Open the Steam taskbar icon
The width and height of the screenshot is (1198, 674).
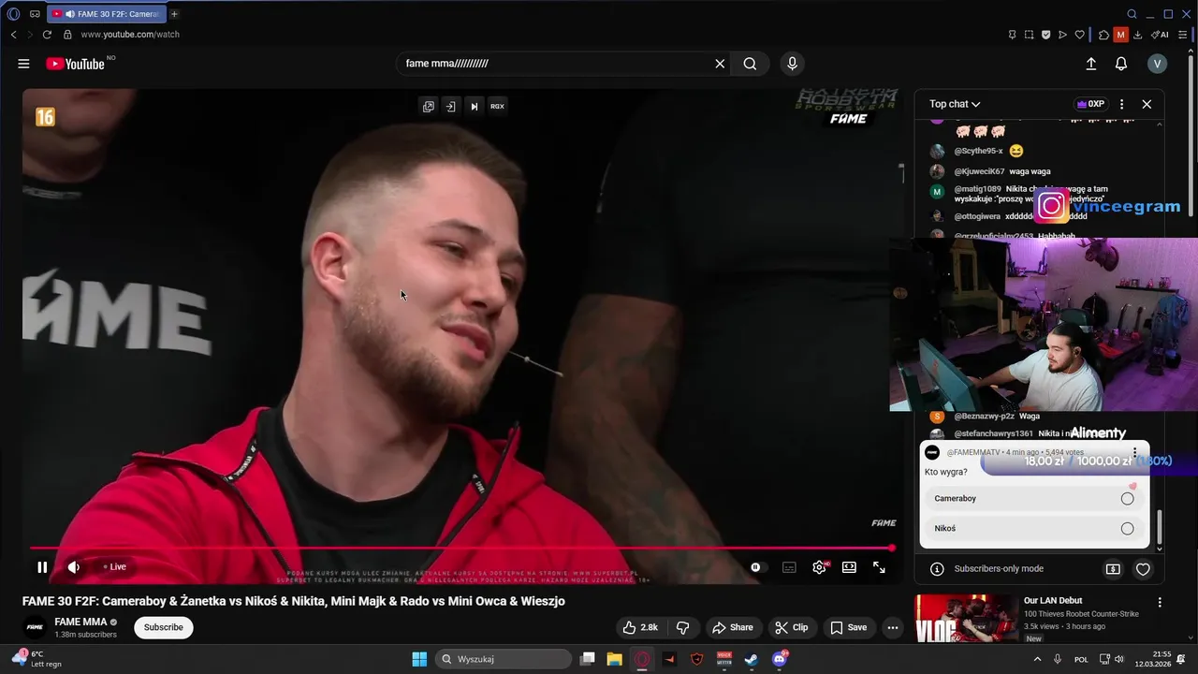pyautogui.click(x=751, y=659)
